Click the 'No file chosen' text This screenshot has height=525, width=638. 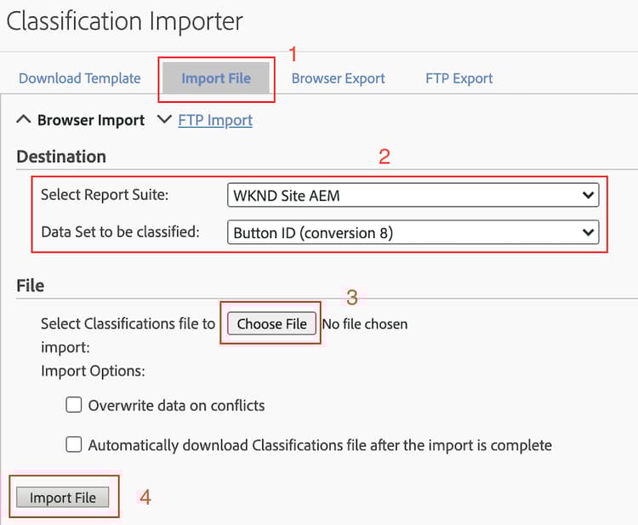coord(365,324)
